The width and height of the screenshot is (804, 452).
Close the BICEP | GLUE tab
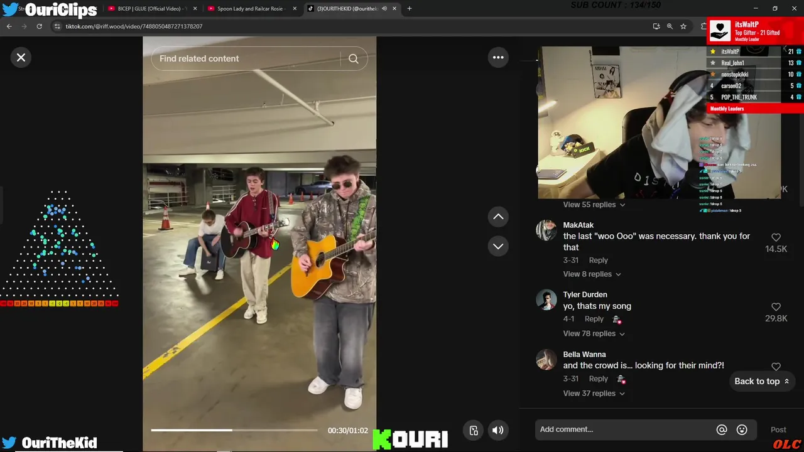click(x=195, y=9)
